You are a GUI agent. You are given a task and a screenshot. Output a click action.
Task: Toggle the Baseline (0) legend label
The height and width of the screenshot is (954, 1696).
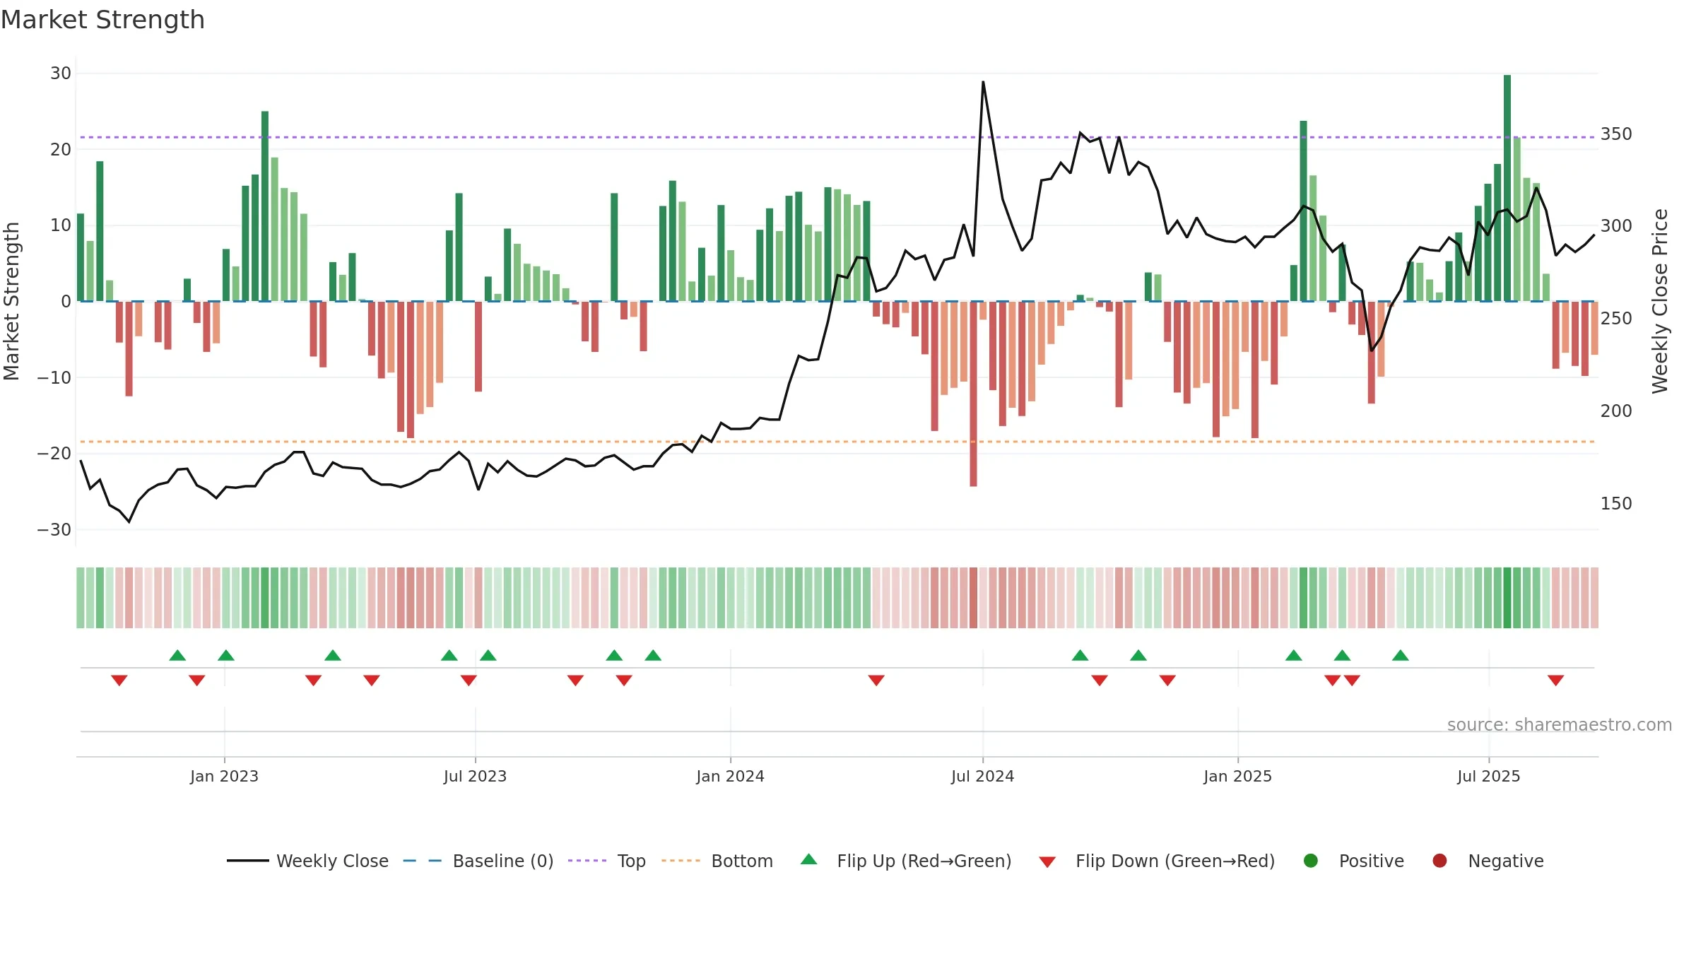click(x=503, y=861)
